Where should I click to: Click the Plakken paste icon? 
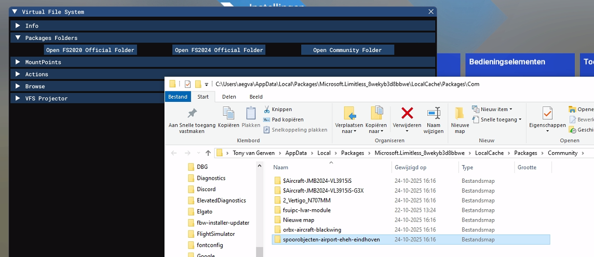pyautogui.click(x=251, y=113)
